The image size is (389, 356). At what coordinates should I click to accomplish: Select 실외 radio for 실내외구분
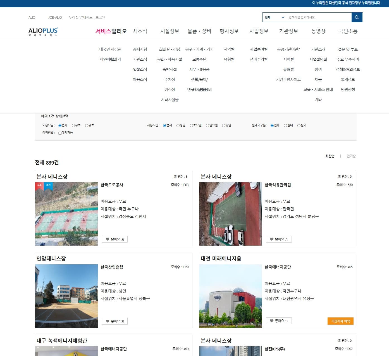(299, 125)
